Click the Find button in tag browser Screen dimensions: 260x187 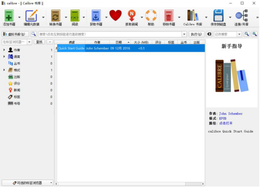tap(39, 42)
